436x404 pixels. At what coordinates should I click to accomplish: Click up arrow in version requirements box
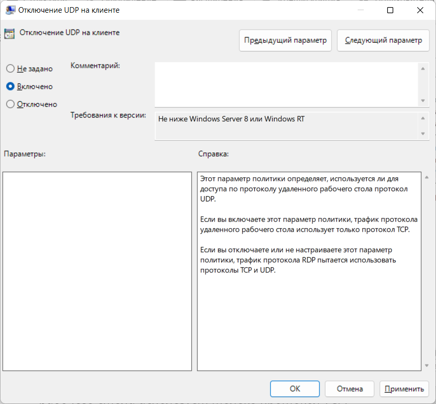click(x=423, y=118)
